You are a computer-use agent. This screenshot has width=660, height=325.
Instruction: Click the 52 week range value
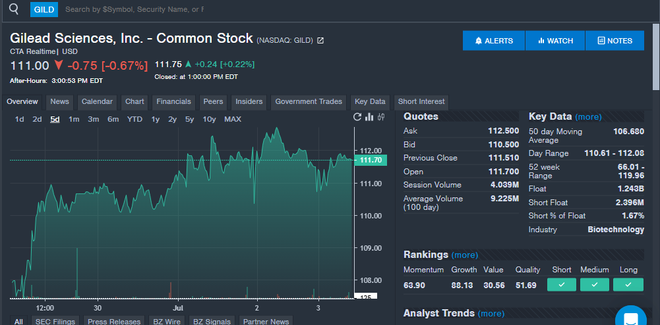click(x=630, y=171)
